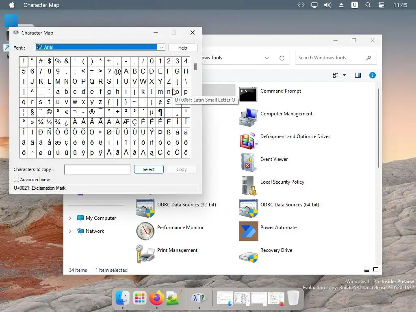Open the blue help icon in Windows Tools
The width and height of the screenshot is (416, 312).
tap(372, 75)
